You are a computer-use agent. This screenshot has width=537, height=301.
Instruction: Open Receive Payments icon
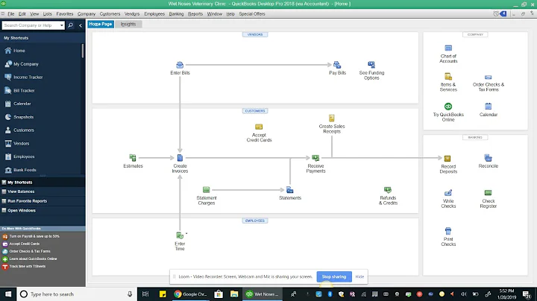[x=315, y=158]
